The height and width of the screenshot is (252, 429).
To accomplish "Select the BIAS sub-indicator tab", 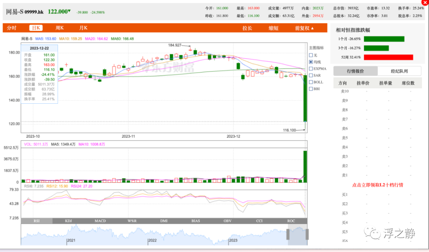I will [195, 221].
